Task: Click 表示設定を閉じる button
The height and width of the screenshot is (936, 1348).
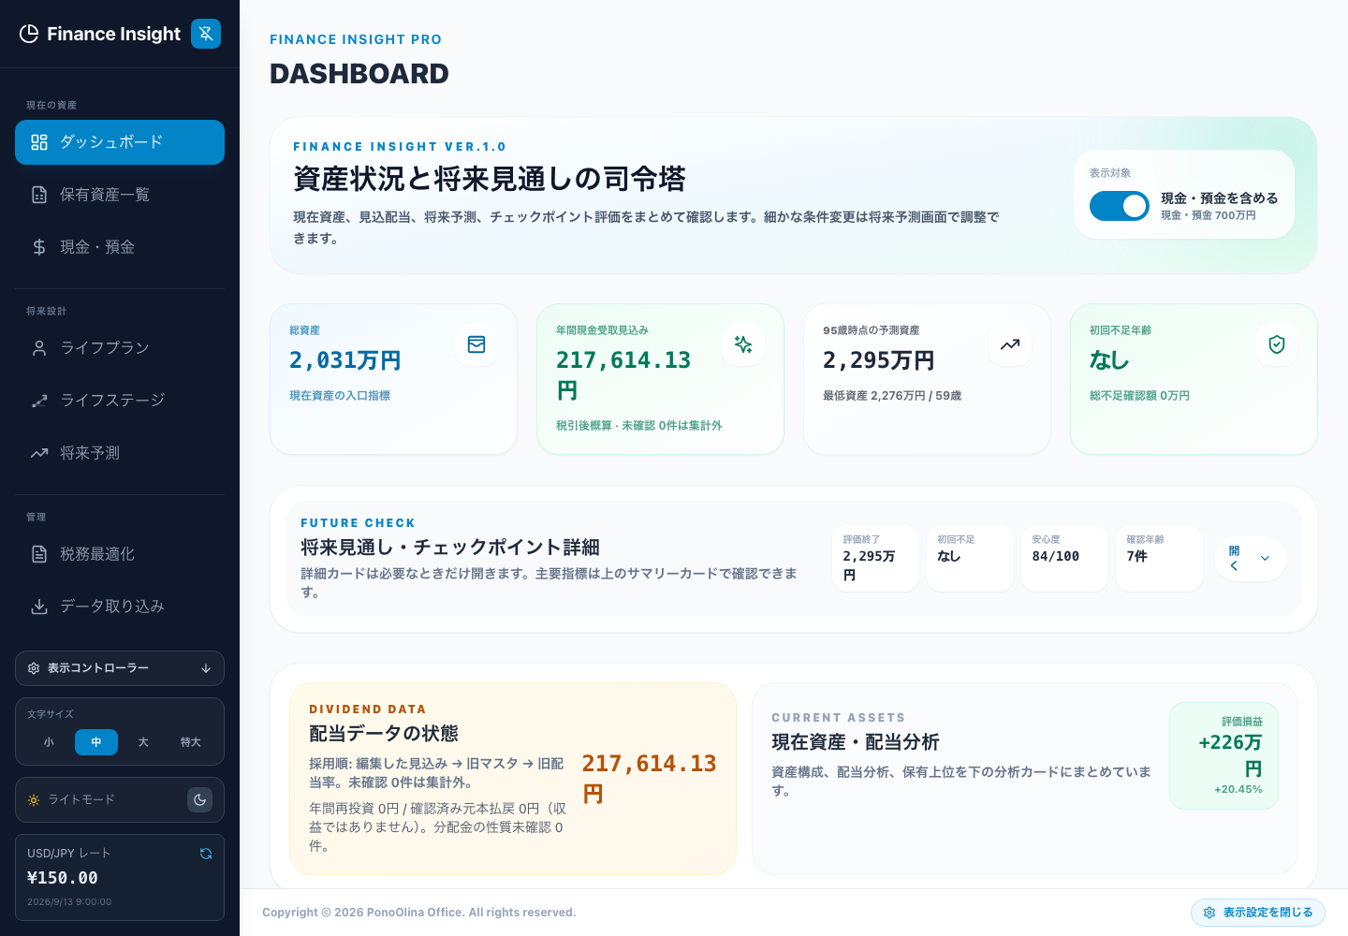Action: click(x=1258, y=913)
